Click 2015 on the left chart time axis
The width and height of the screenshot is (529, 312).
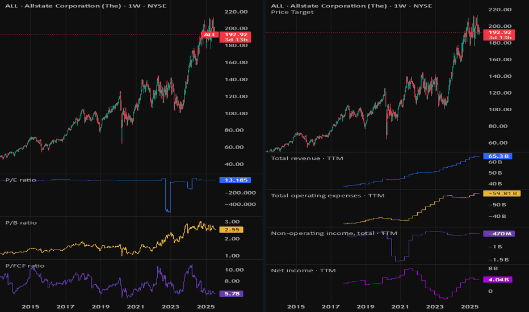pos(30,306)
